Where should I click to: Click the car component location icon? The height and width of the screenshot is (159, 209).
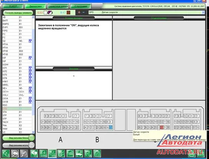click(79, 154)
